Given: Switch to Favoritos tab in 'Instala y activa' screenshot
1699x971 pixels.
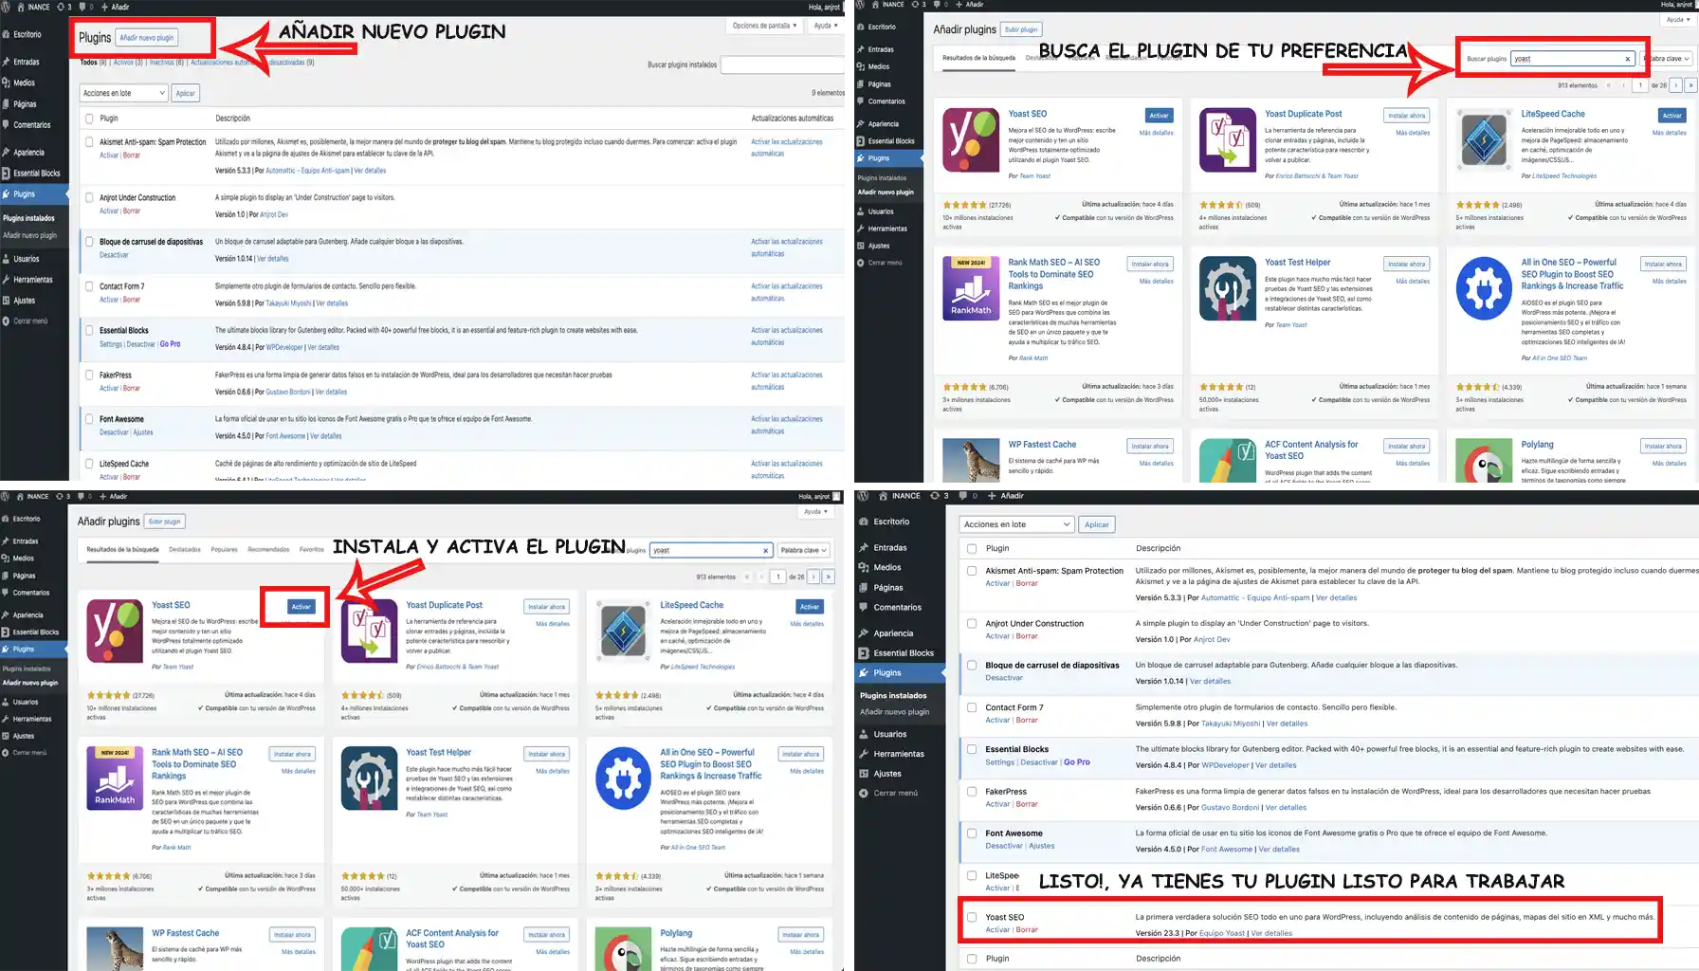Looking at the screenshot, I should pos(312,549).
